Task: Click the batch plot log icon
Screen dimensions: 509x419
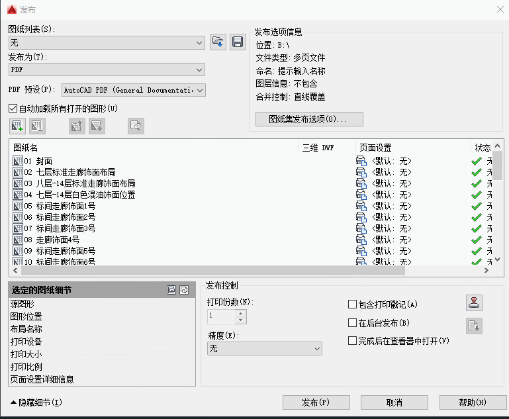Action: click(474, 326)
